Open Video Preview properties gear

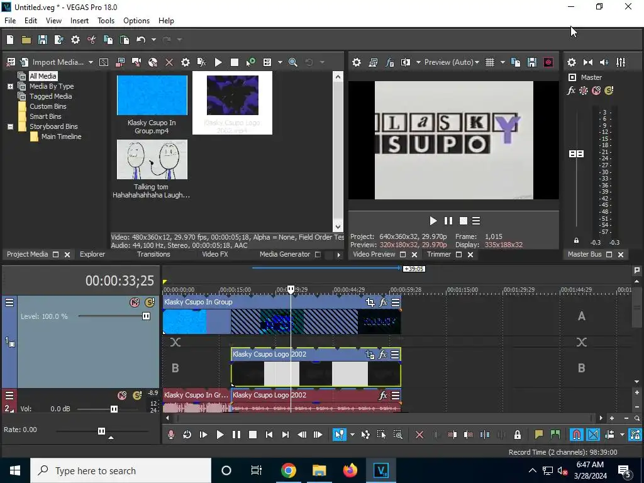click(x=357, y=62)
